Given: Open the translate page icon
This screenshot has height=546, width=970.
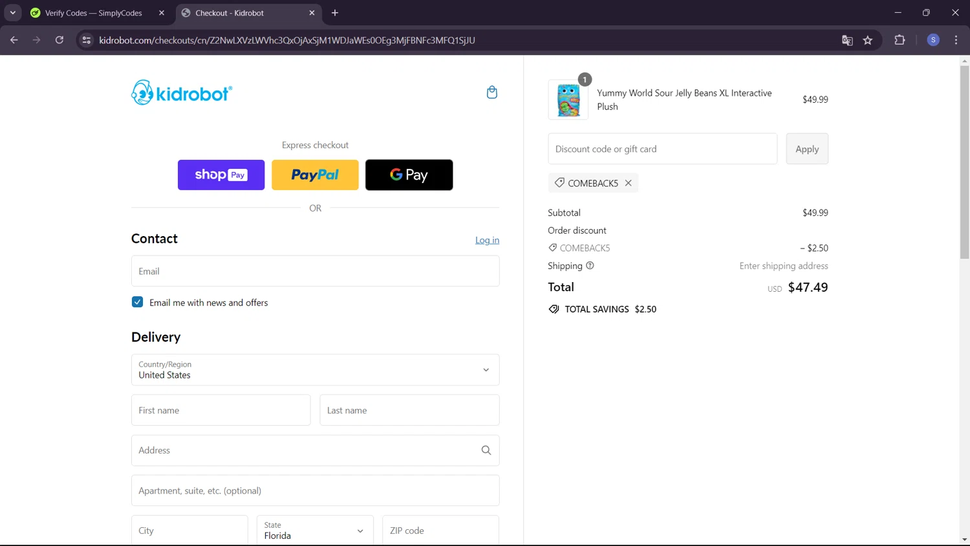Looking at the screenshot, I should click(x=847, y=40).
